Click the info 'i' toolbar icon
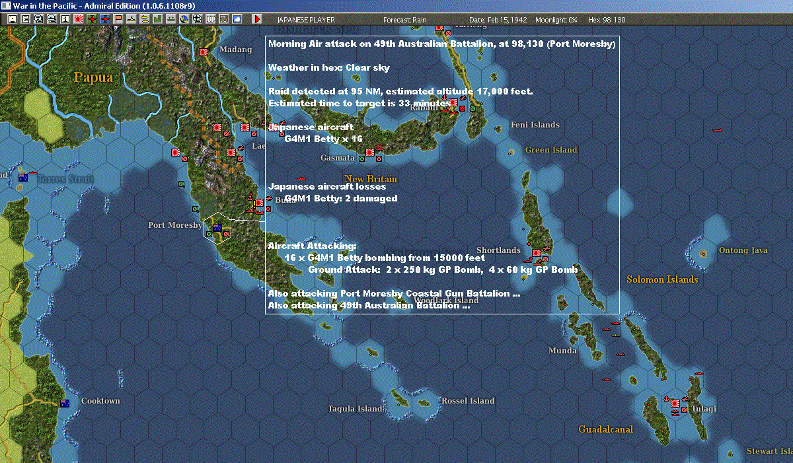This screenshot has width=793, height=463. [x=65, y=20]
